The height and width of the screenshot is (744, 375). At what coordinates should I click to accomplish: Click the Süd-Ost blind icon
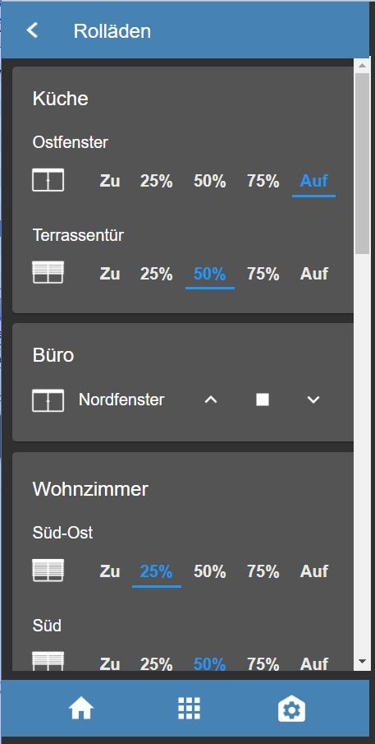click(x=48, y=571)
